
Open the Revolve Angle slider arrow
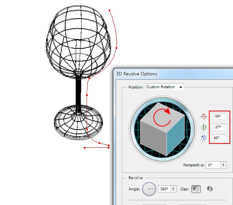click(174, 189)
